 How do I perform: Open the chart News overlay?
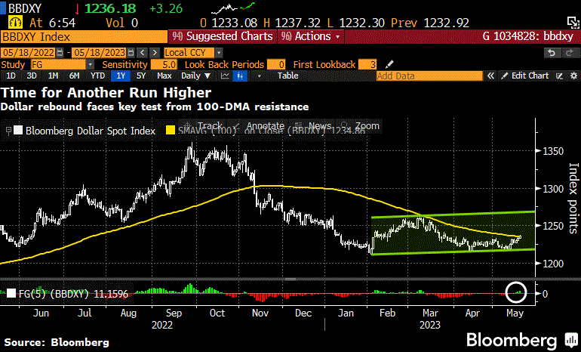point(313,125)
